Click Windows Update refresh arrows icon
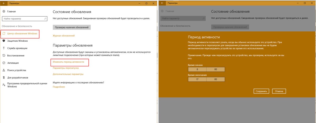 coord(4,33)
